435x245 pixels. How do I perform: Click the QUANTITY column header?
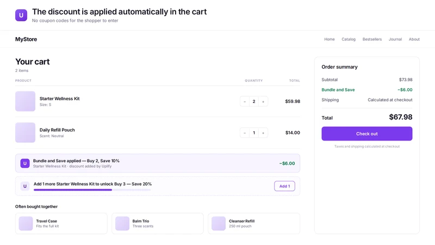point(253,81)
